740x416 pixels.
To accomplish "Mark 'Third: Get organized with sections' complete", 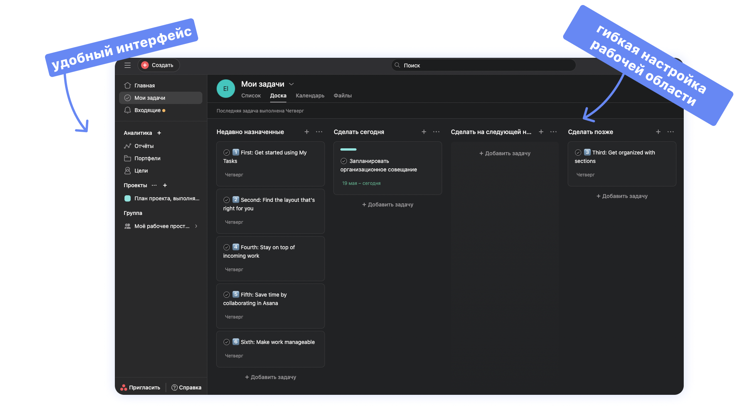I will [578, 153].
